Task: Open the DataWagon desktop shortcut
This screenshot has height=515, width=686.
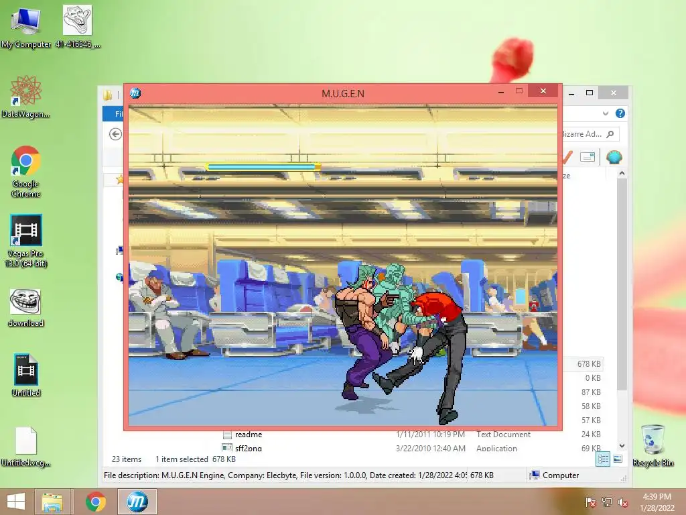Action: pyautogui.click(x=25, y=97)
